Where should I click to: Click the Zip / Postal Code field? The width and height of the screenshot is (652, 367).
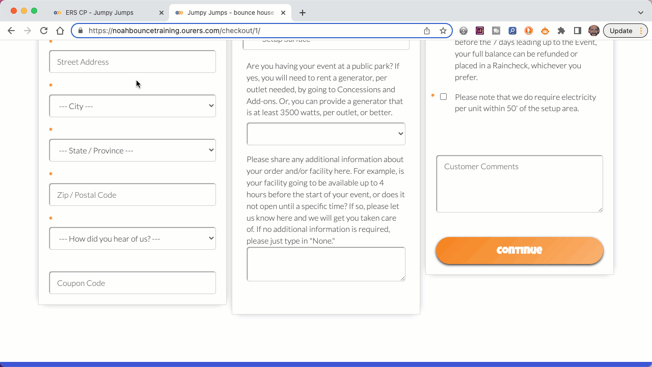coord(132,195)
